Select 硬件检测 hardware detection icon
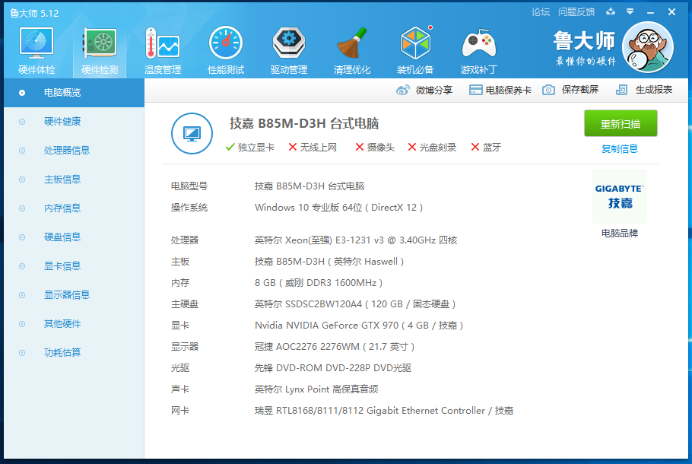 coord(100,43)
